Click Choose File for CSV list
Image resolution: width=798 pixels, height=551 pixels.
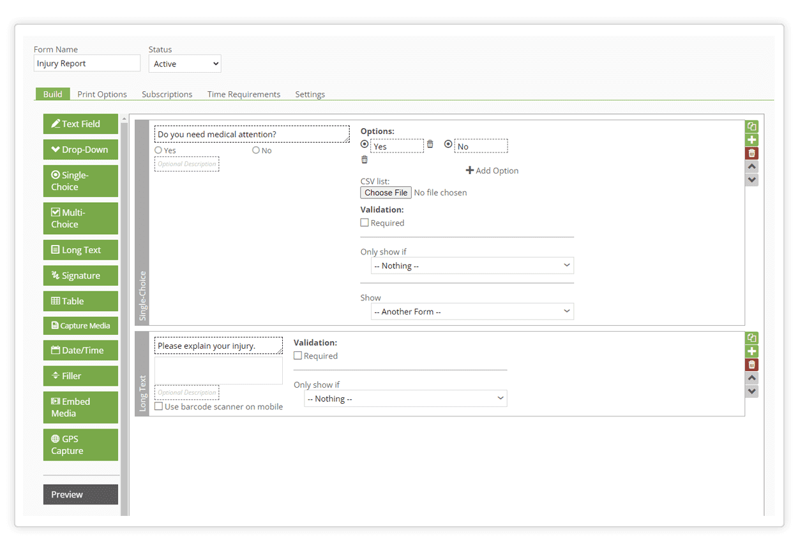[x=386, y=193]
